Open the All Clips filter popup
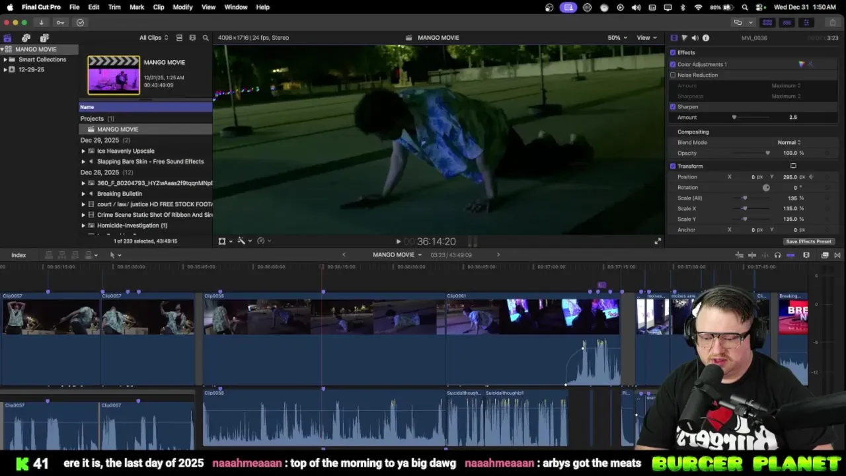 point(153,38)
